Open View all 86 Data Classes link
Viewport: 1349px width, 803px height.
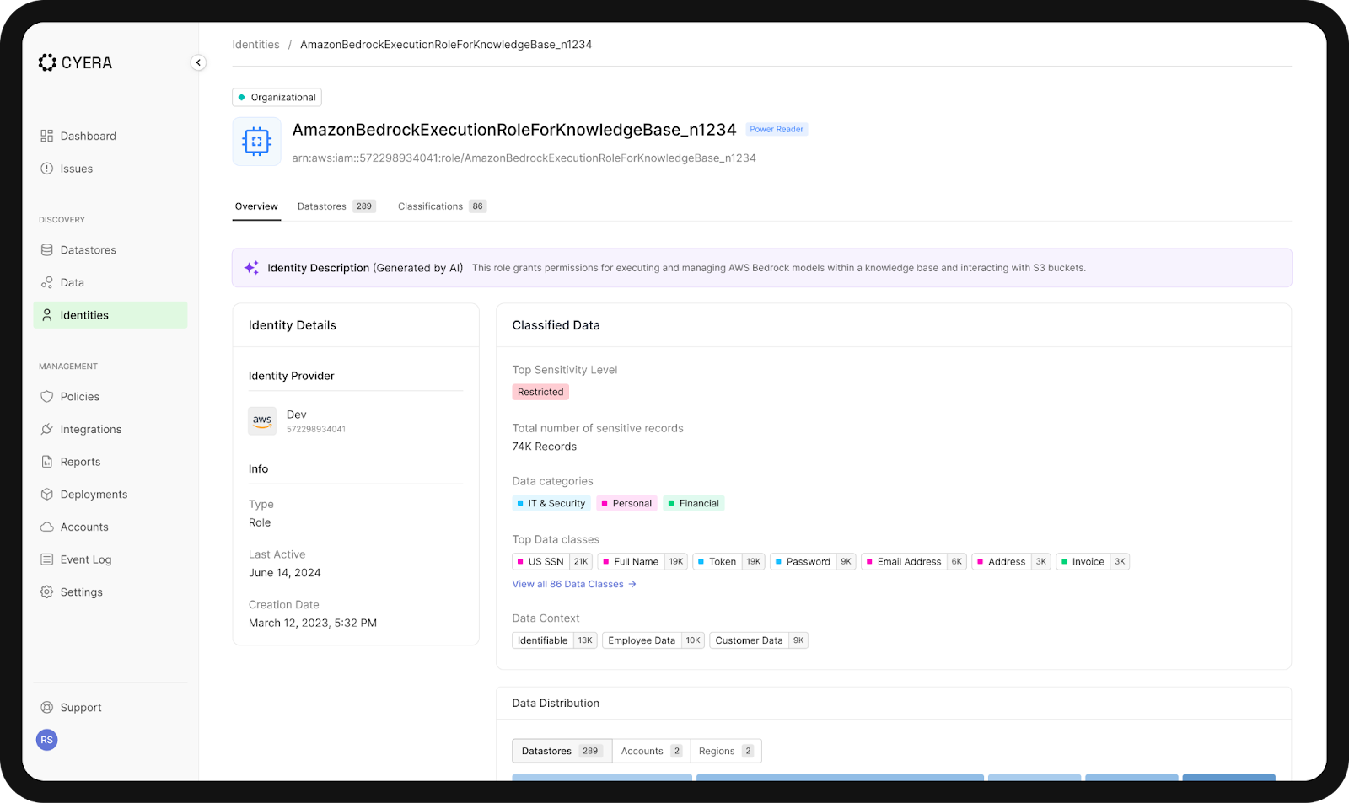click(x=574, y=584)
